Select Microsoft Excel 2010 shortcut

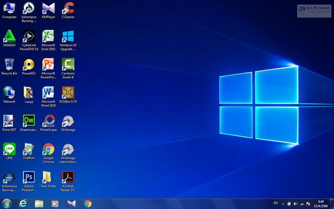48,36
